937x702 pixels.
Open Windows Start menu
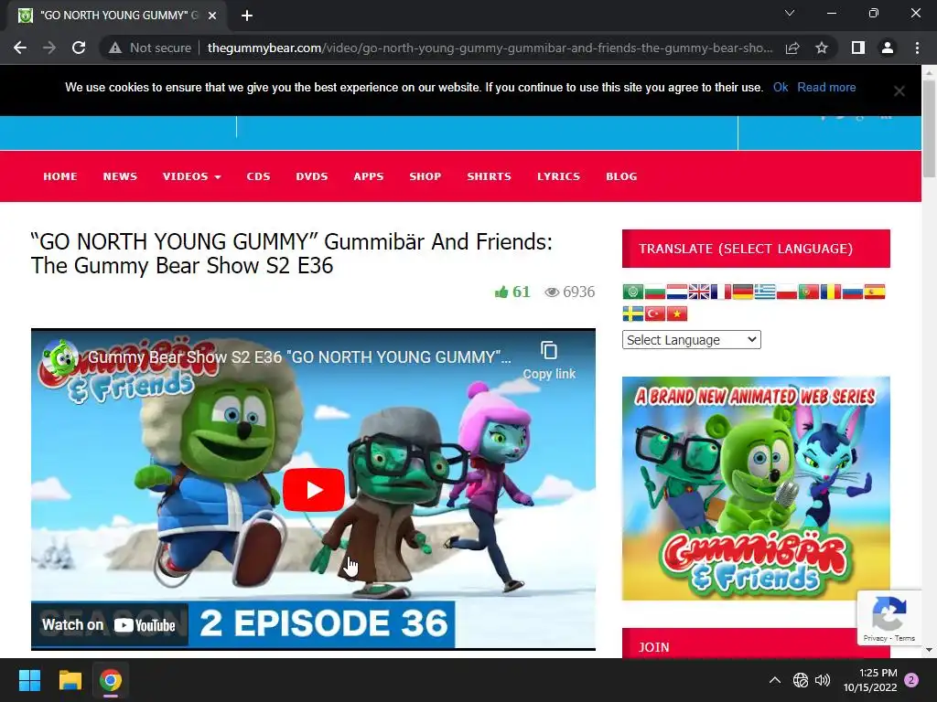coord(29,680)
